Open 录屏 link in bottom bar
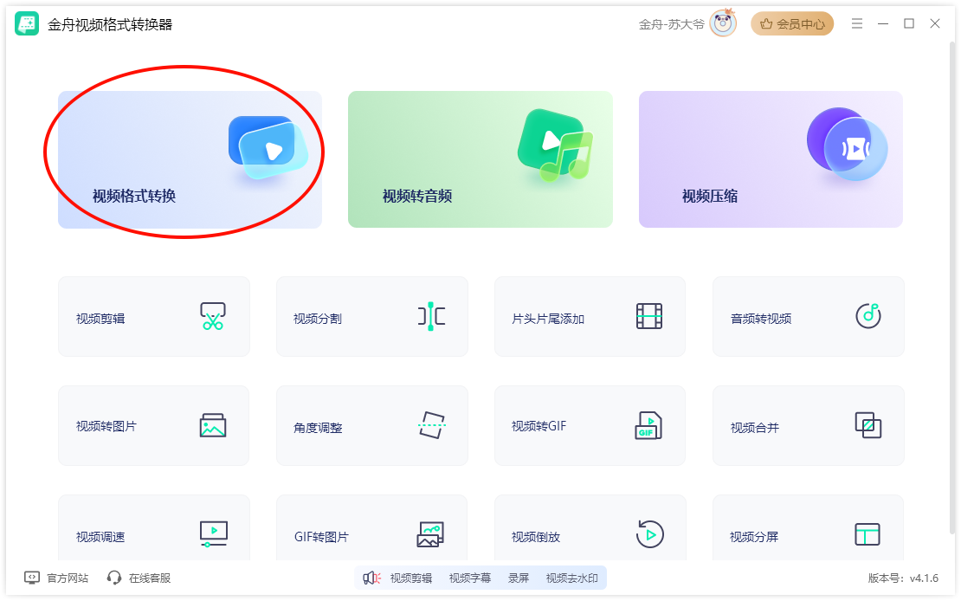Viewport: 961px width, 601px height. pyautogui.click(x=519, y=578)
